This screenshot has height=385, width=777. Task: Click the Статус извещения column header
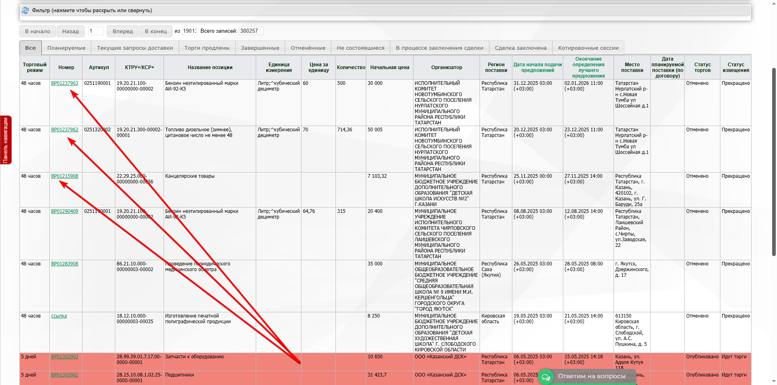pyautogui.click(x=736, y=67)
